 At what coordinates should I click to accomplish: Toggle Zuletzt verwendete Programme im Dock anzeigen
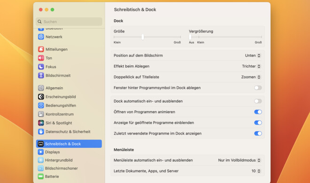pyautogui.click(x=258, y=133)
